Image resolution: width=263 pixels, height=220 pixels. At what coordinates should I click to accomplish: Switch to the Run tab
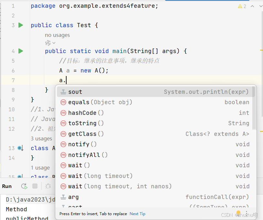click(x=7, y=186)
